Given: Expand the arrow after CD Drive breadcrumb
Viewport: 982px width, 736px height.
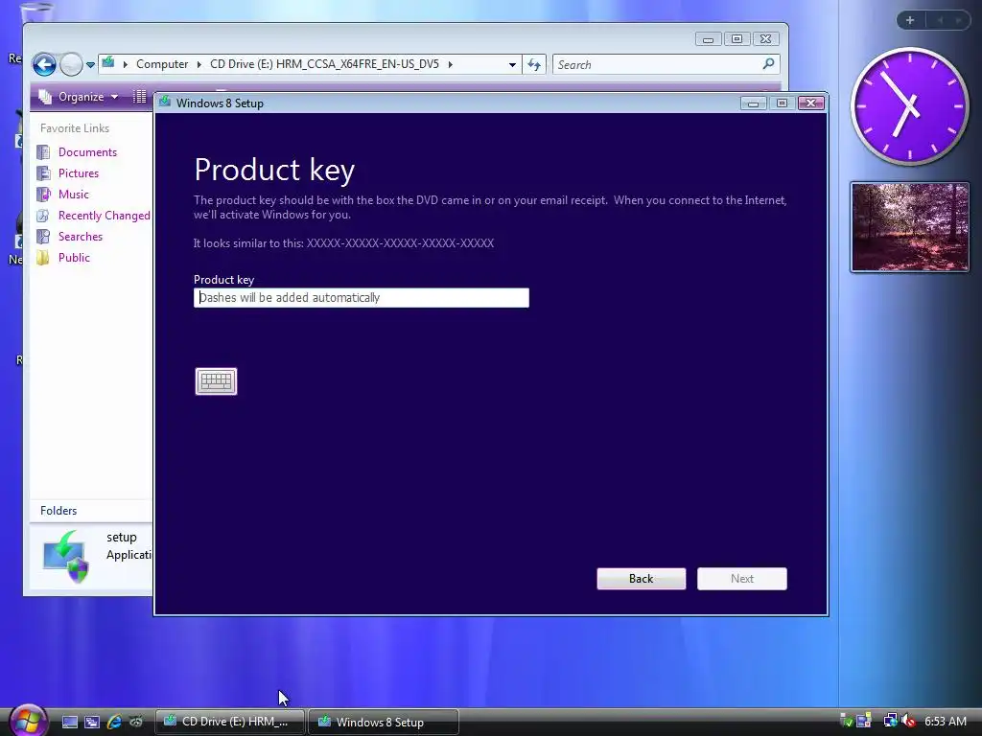Looking at the screenshot, I should [450, 64].
